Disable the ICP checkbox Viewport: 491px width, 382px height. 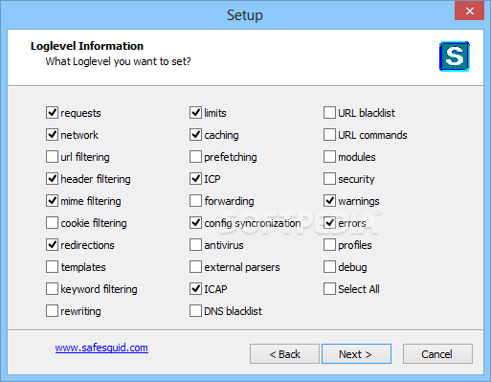pos(195,179)
